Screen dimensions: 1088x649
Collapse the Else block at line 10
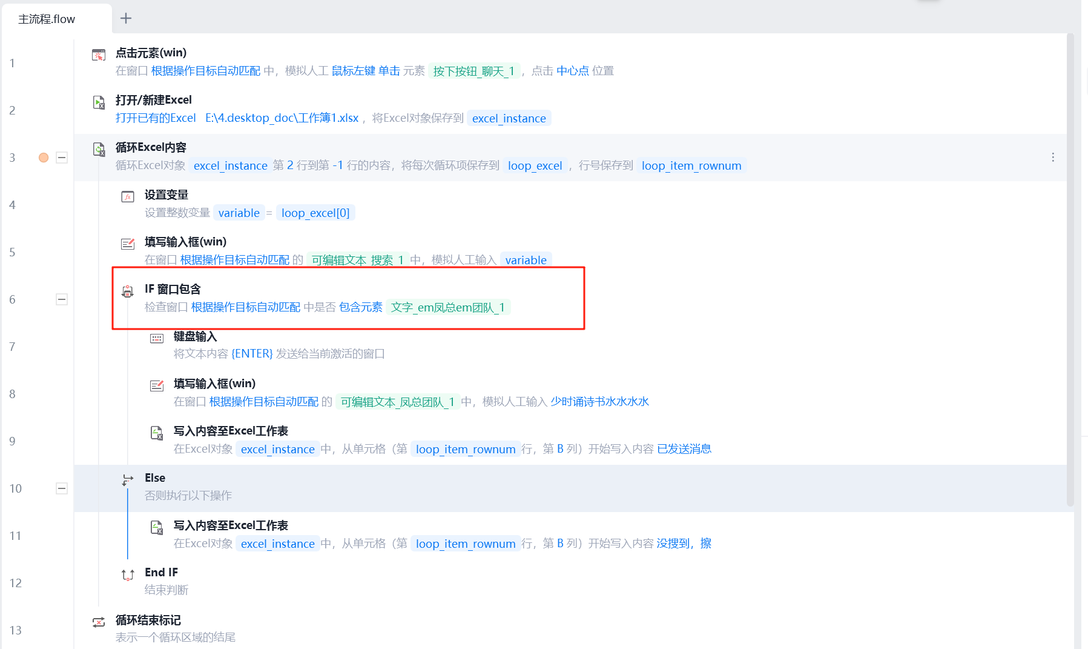tap(62, 488)
